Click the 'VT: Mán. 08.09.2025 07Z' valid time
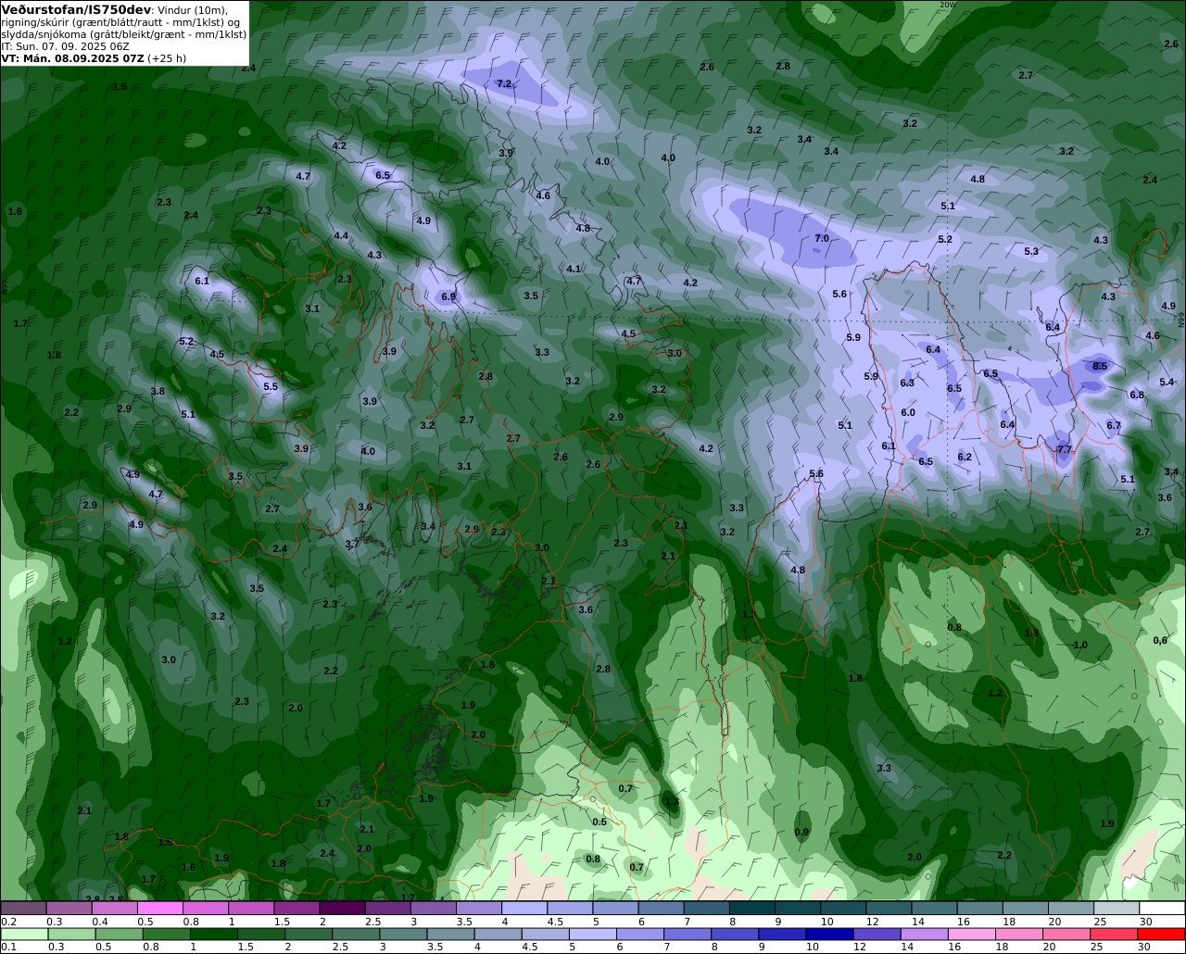The width and height of the screenshot is (1186, 954). 72,57
